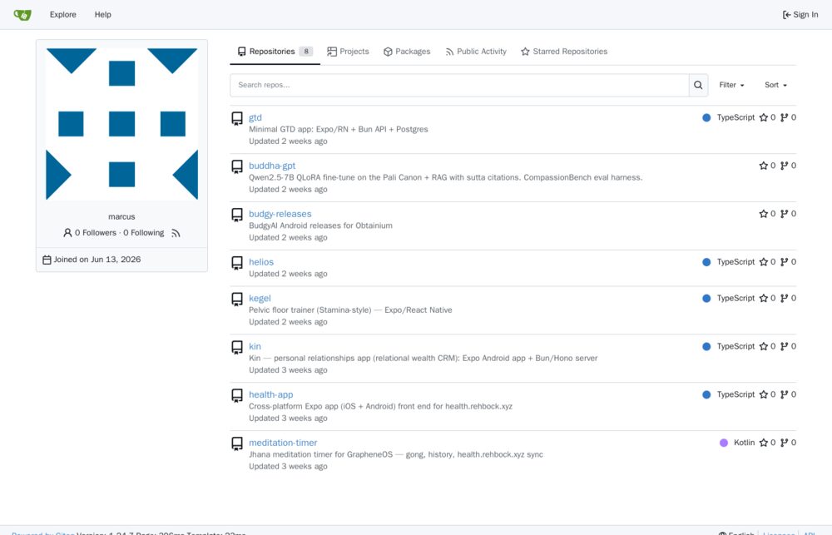Click the star icon on kegel row

[764, 298]
